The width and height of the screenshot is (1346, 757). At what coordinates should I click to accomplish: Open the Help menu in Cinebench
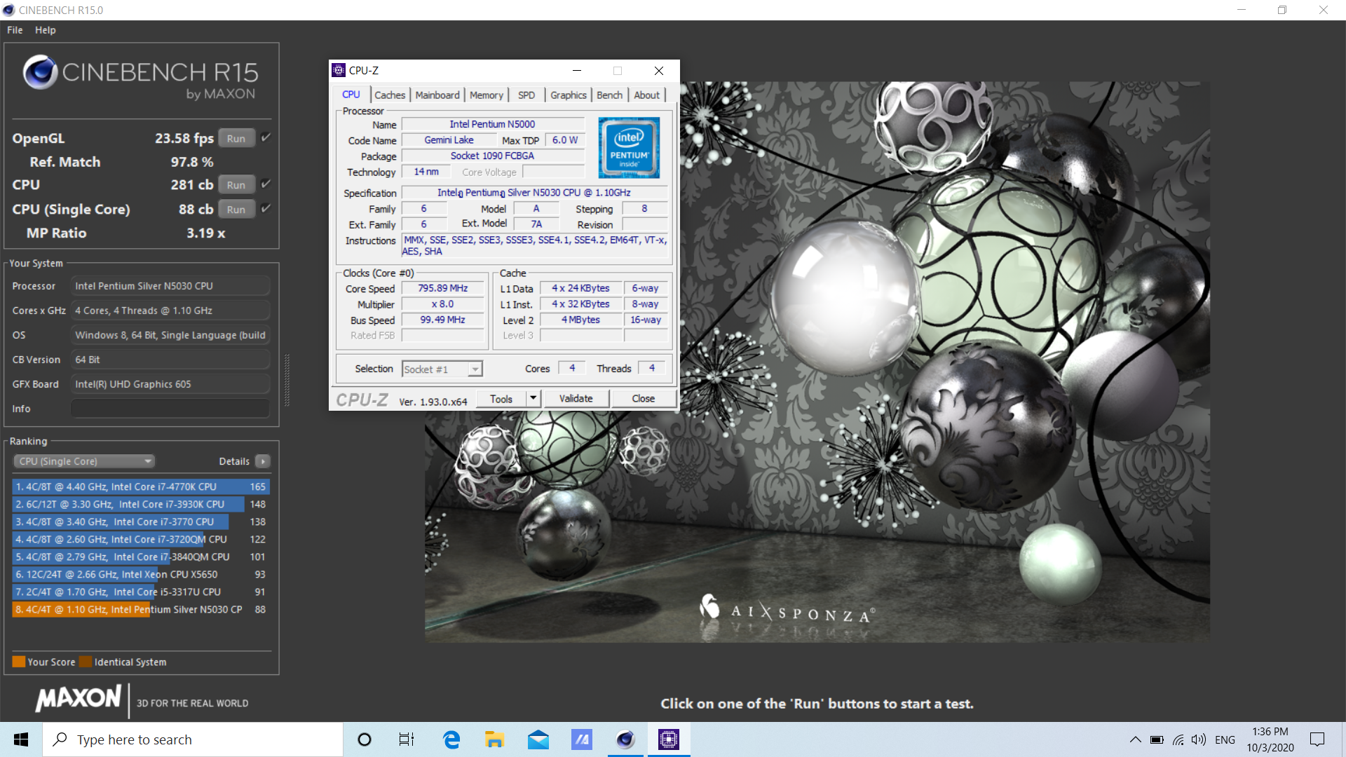[46, 30]
